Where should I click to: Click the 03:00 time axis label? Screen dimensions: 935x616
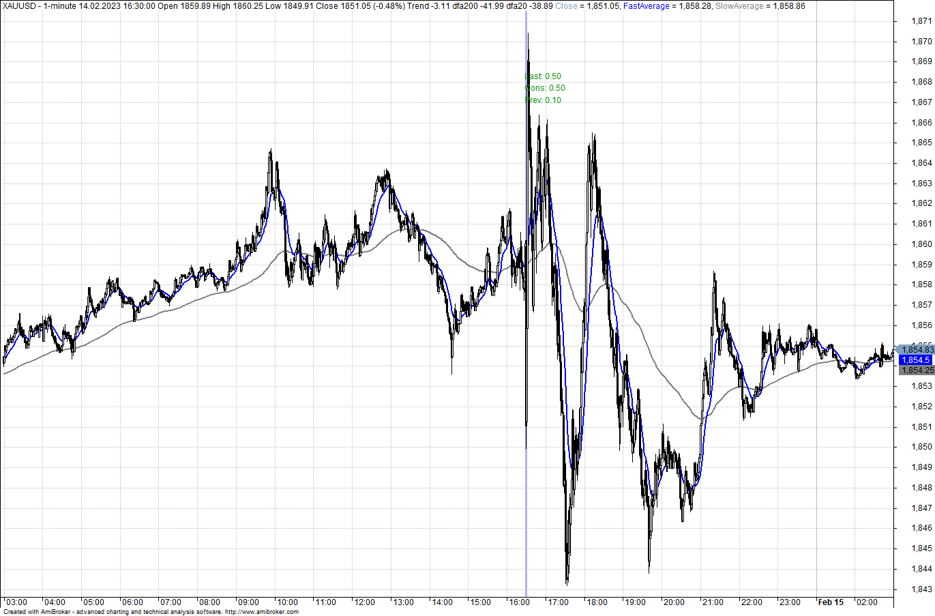tap(16, 602)
